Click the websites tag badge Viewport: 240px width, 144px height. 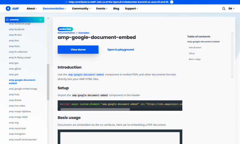click(65, 29)
